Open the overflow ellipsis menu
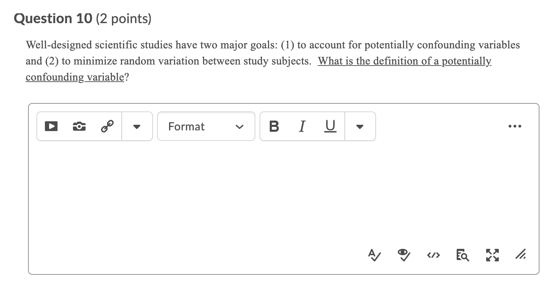Image resolution: width=557 pixels, height=286 pixels. (515, 126)
